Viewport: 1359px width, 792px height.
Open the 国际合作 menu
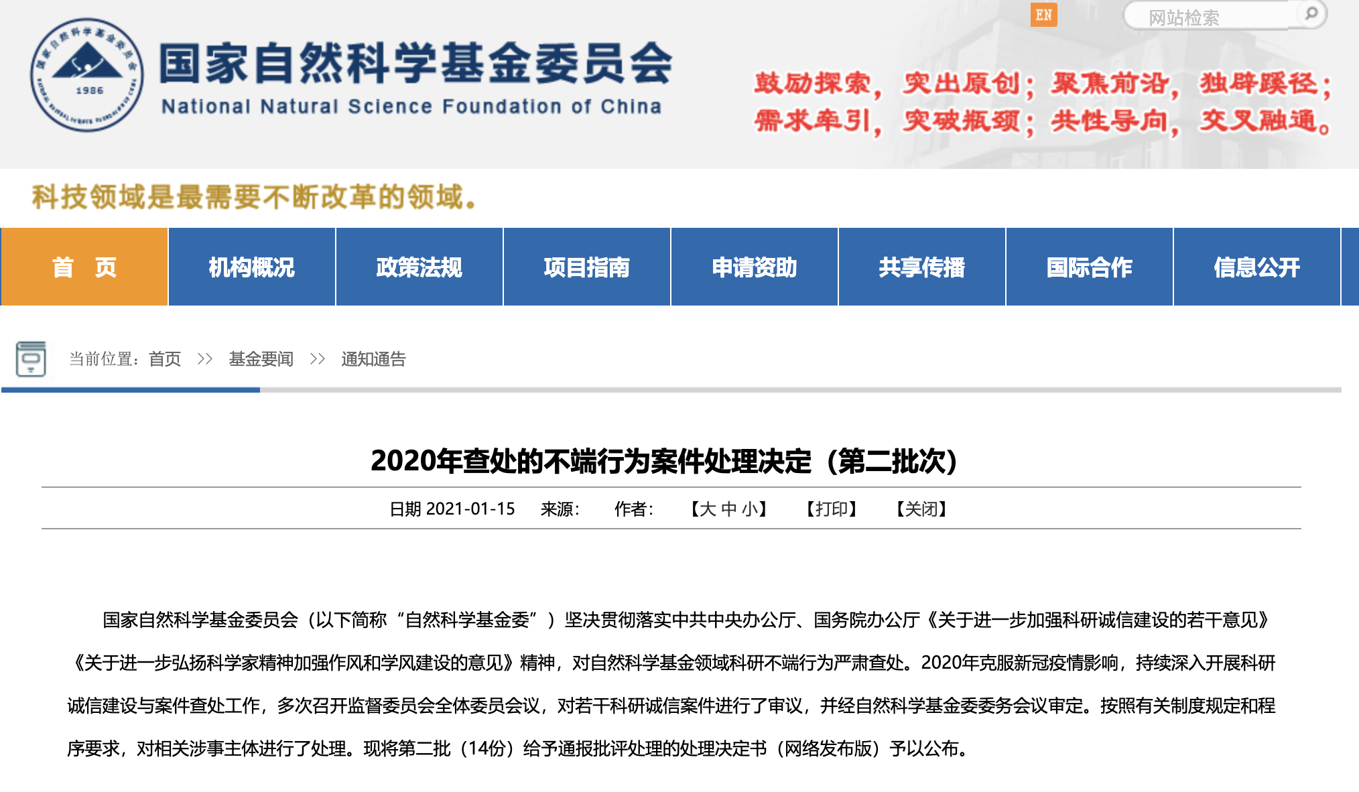click(x=1090, y=267)
